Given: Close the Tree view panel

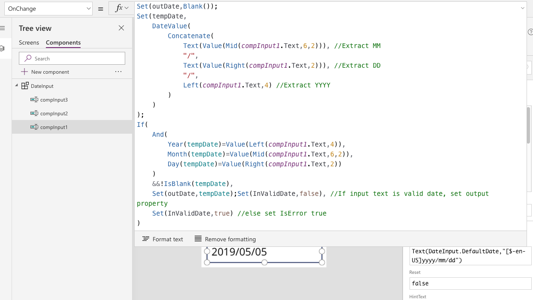Looking at the screenshot, I should click(121, 28).
